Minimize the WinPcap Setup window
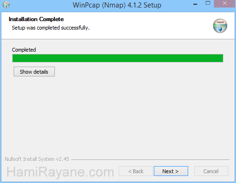Image resolution: width=236 pixels, height=183 pixels. pos(195,4)
